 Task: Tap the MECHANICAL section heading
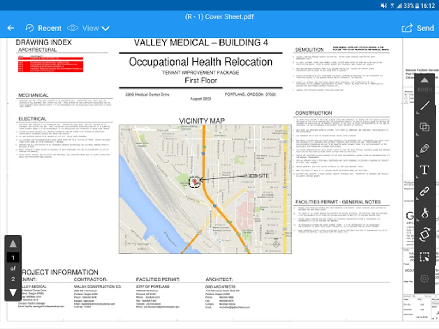[33, 95]
